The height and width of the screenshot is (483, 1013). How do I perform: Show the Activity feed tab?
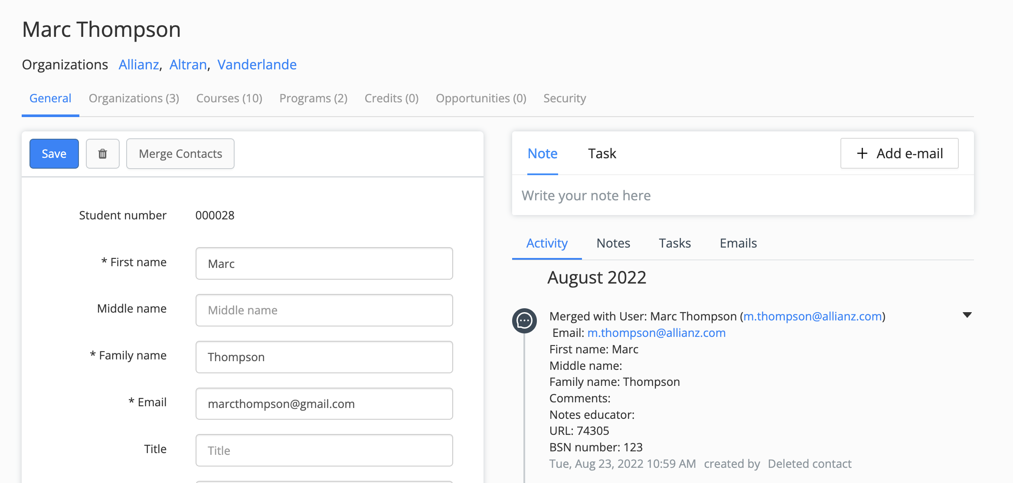pyautogui.click(x=547, y=243)
